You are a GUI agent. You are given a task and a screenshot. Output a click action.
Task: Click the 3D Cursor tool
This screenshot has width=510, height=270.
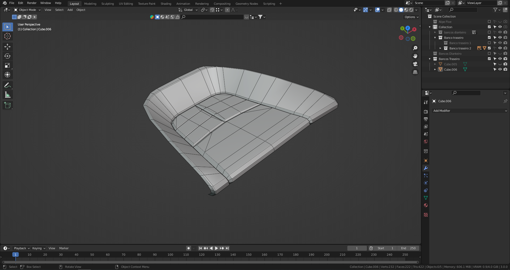click(x=7, y=36)
